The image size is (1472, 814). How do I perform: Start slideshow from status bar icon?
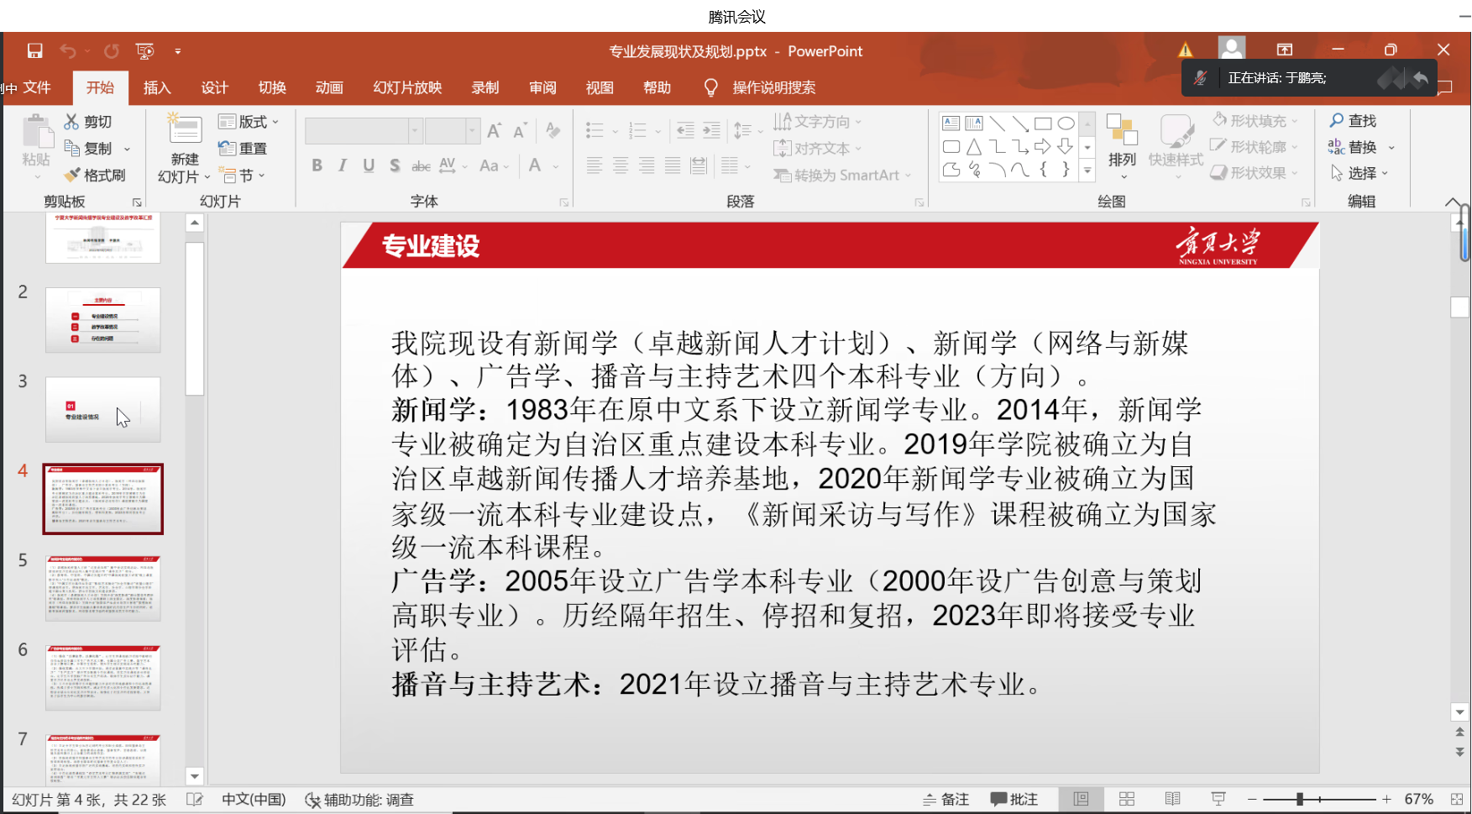coord(1218,799)
